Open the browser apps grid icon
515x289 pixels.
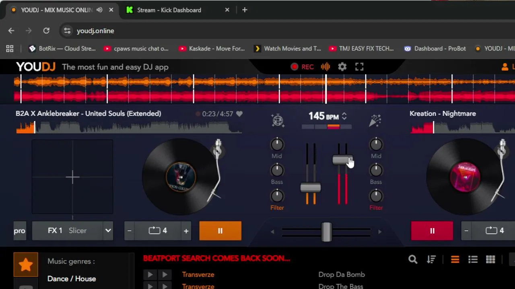[10, 49]
